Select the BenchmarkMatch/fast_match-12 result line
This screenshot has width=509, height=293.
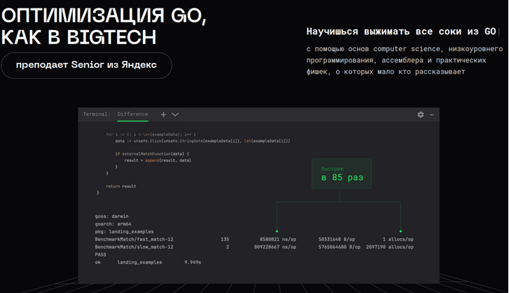pyautogui.click(x=134, y=239)
